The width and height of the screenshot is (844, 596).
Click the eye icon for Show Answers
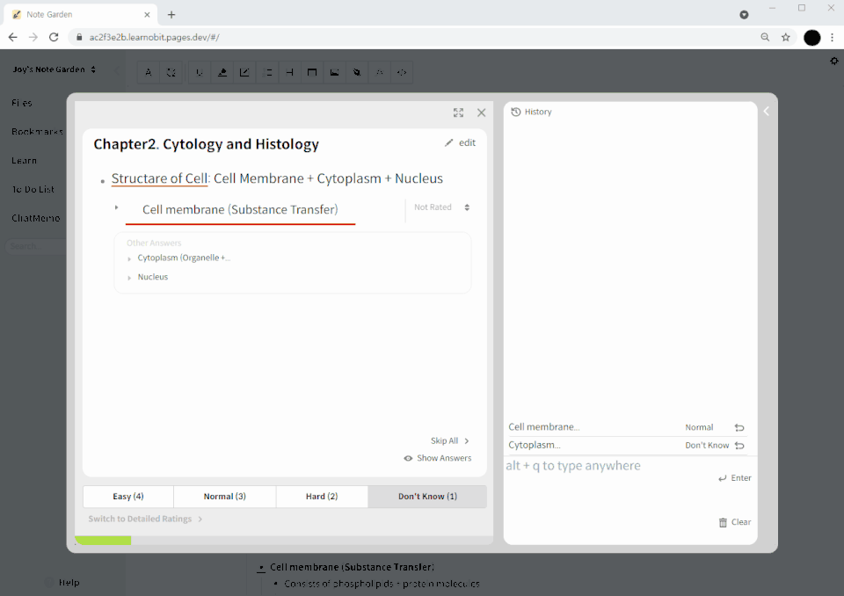pos(408,458)
